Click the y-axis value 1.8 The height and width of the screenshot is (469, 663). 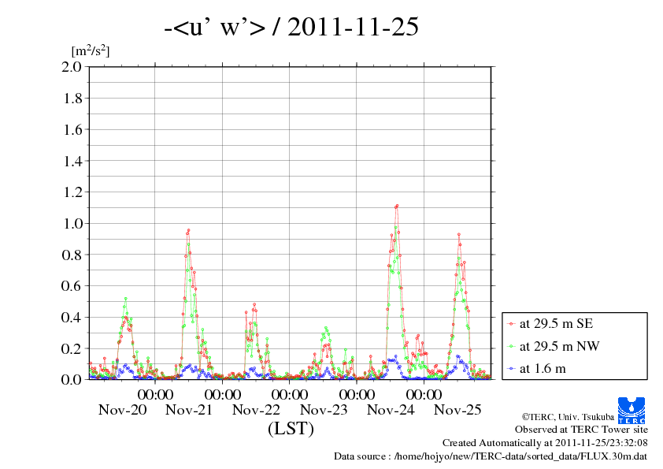[72, 99]
